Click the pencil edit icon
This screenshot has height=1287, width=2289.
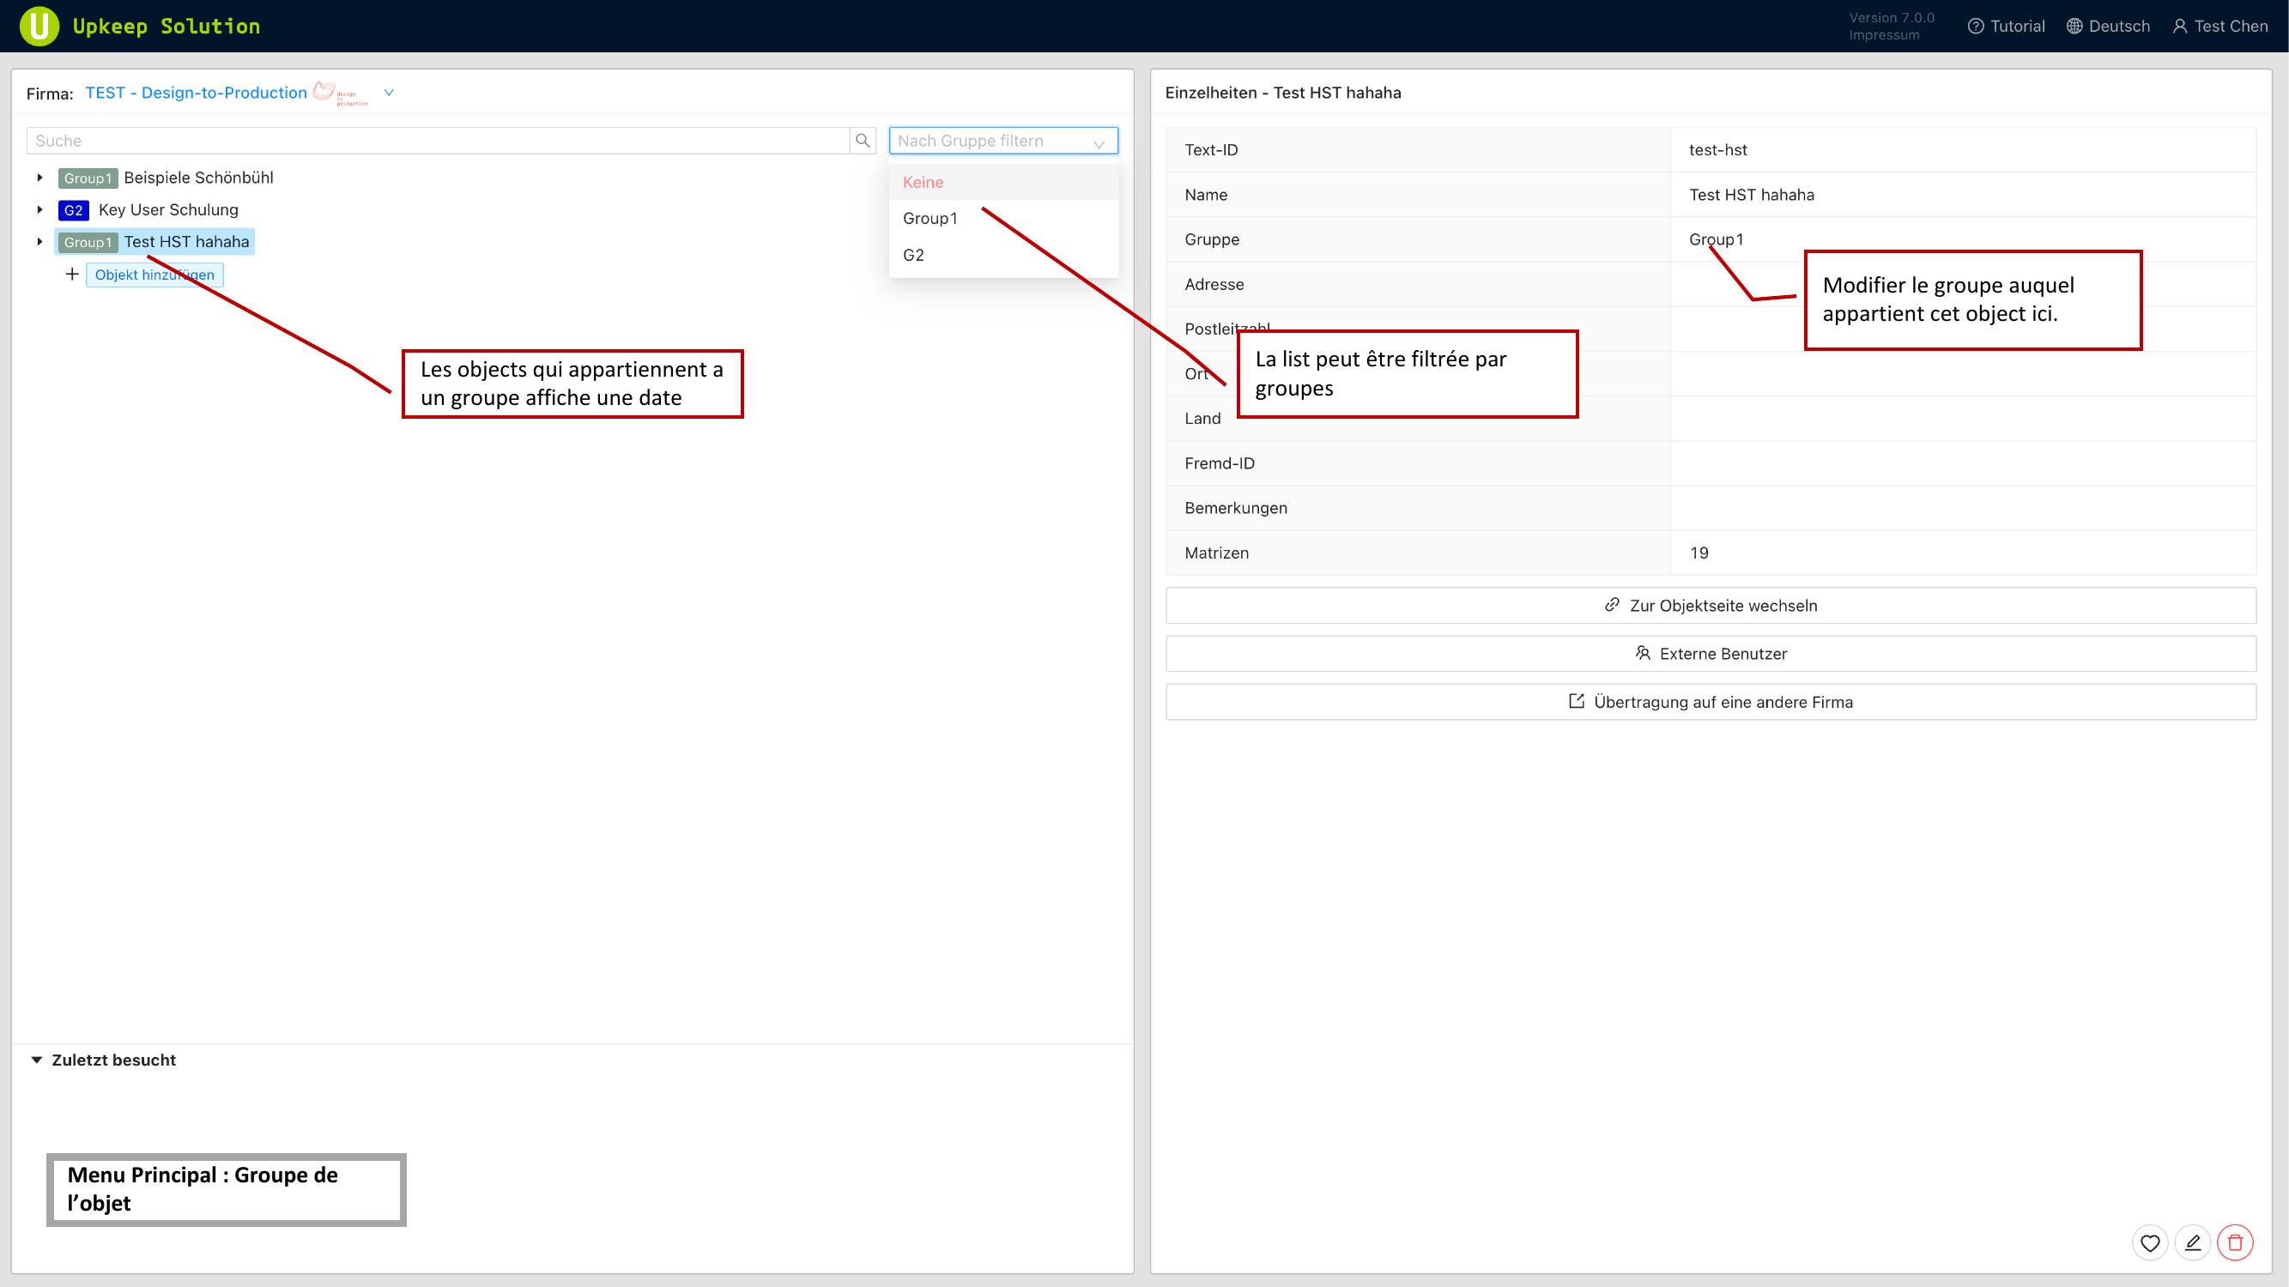pos(2192,1242)
